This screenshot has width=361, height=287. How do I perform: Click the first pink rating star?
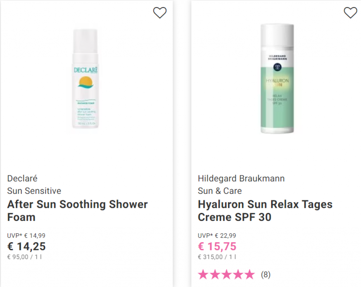[x=203, y=275]
